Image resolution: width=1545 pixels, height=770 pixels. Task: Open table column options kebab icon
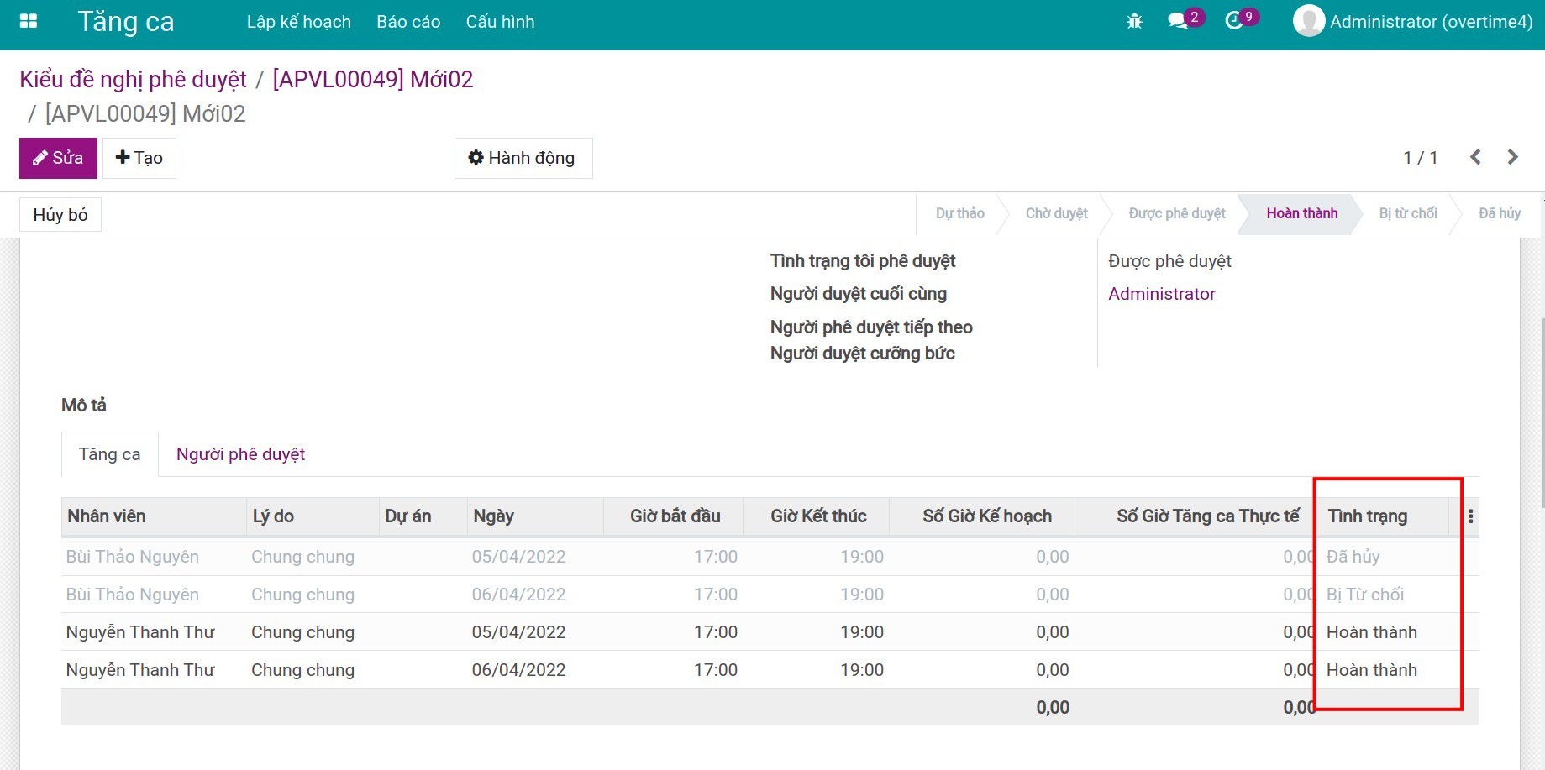point(1470,516)
